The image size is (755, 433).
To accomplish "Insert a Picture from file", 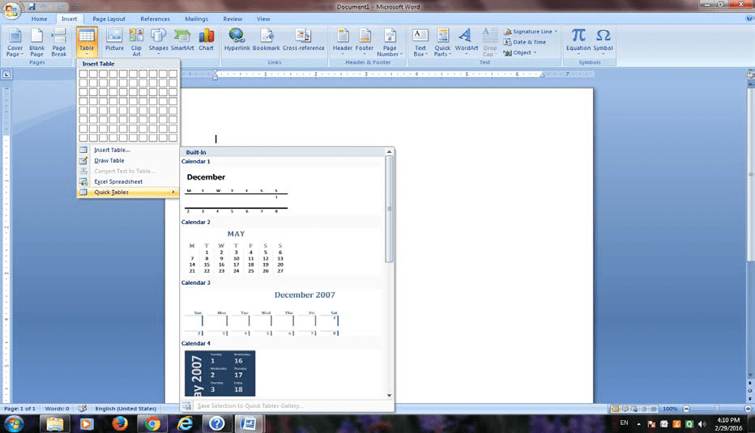I will click(x=114, y=40).
